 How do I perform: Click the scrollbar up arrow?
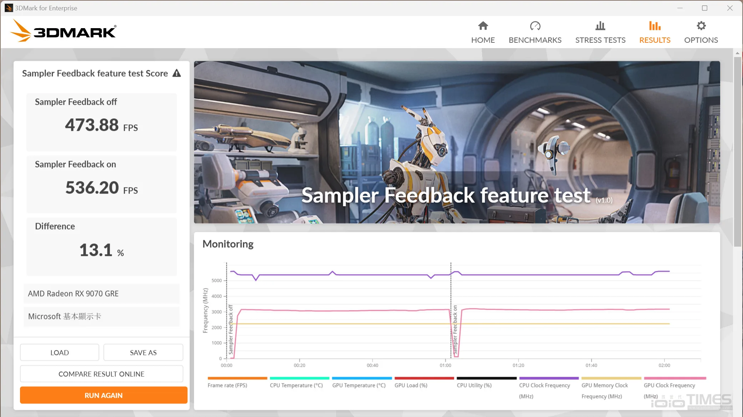[x=737, y=53]
